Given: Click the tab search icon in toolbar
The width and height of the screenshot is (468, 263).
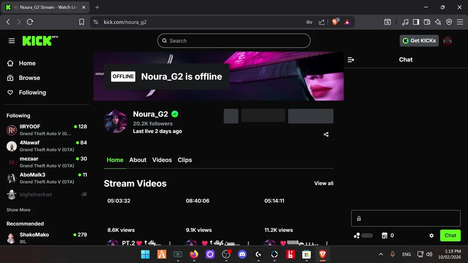Looking at the screenshot, I should pos(388,22).
